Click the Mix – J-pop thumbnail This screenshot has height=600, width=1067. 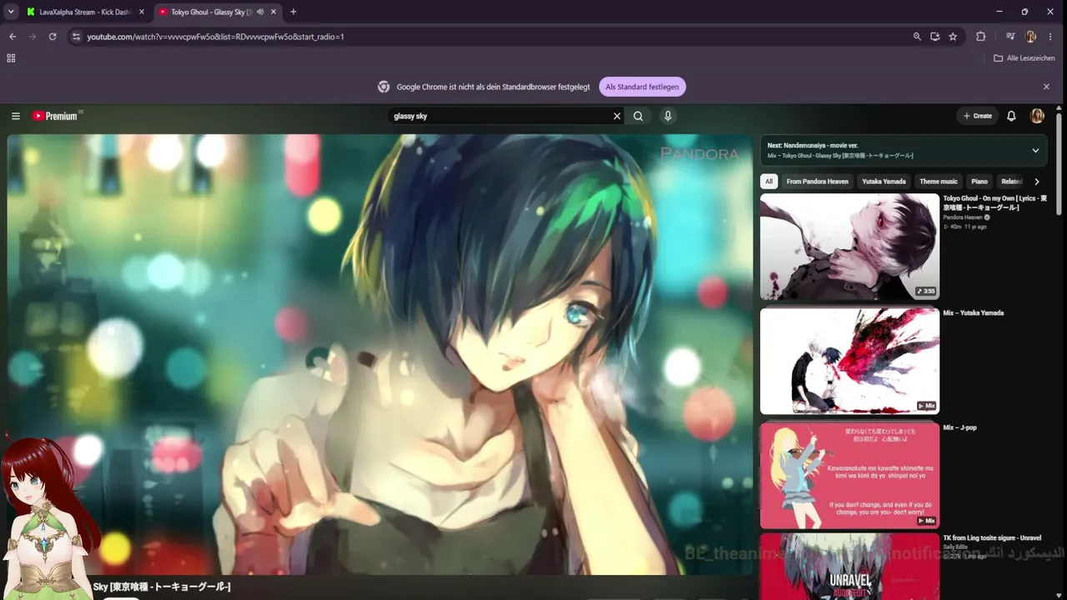(x=849, y=476)
